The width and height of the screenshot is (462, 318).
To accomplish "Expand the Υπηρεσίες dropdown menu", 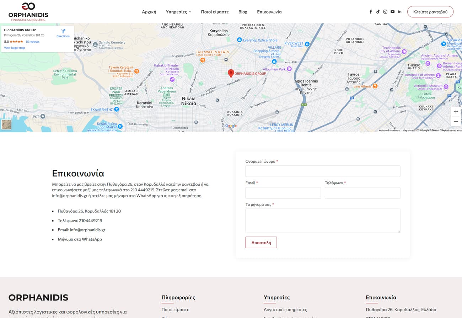I will pyautogui.click(x=178, y=12).
